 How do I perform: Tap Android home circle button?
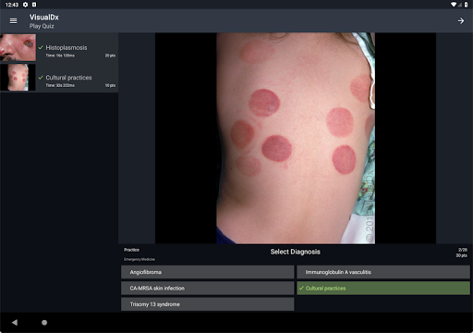[44, 323]
